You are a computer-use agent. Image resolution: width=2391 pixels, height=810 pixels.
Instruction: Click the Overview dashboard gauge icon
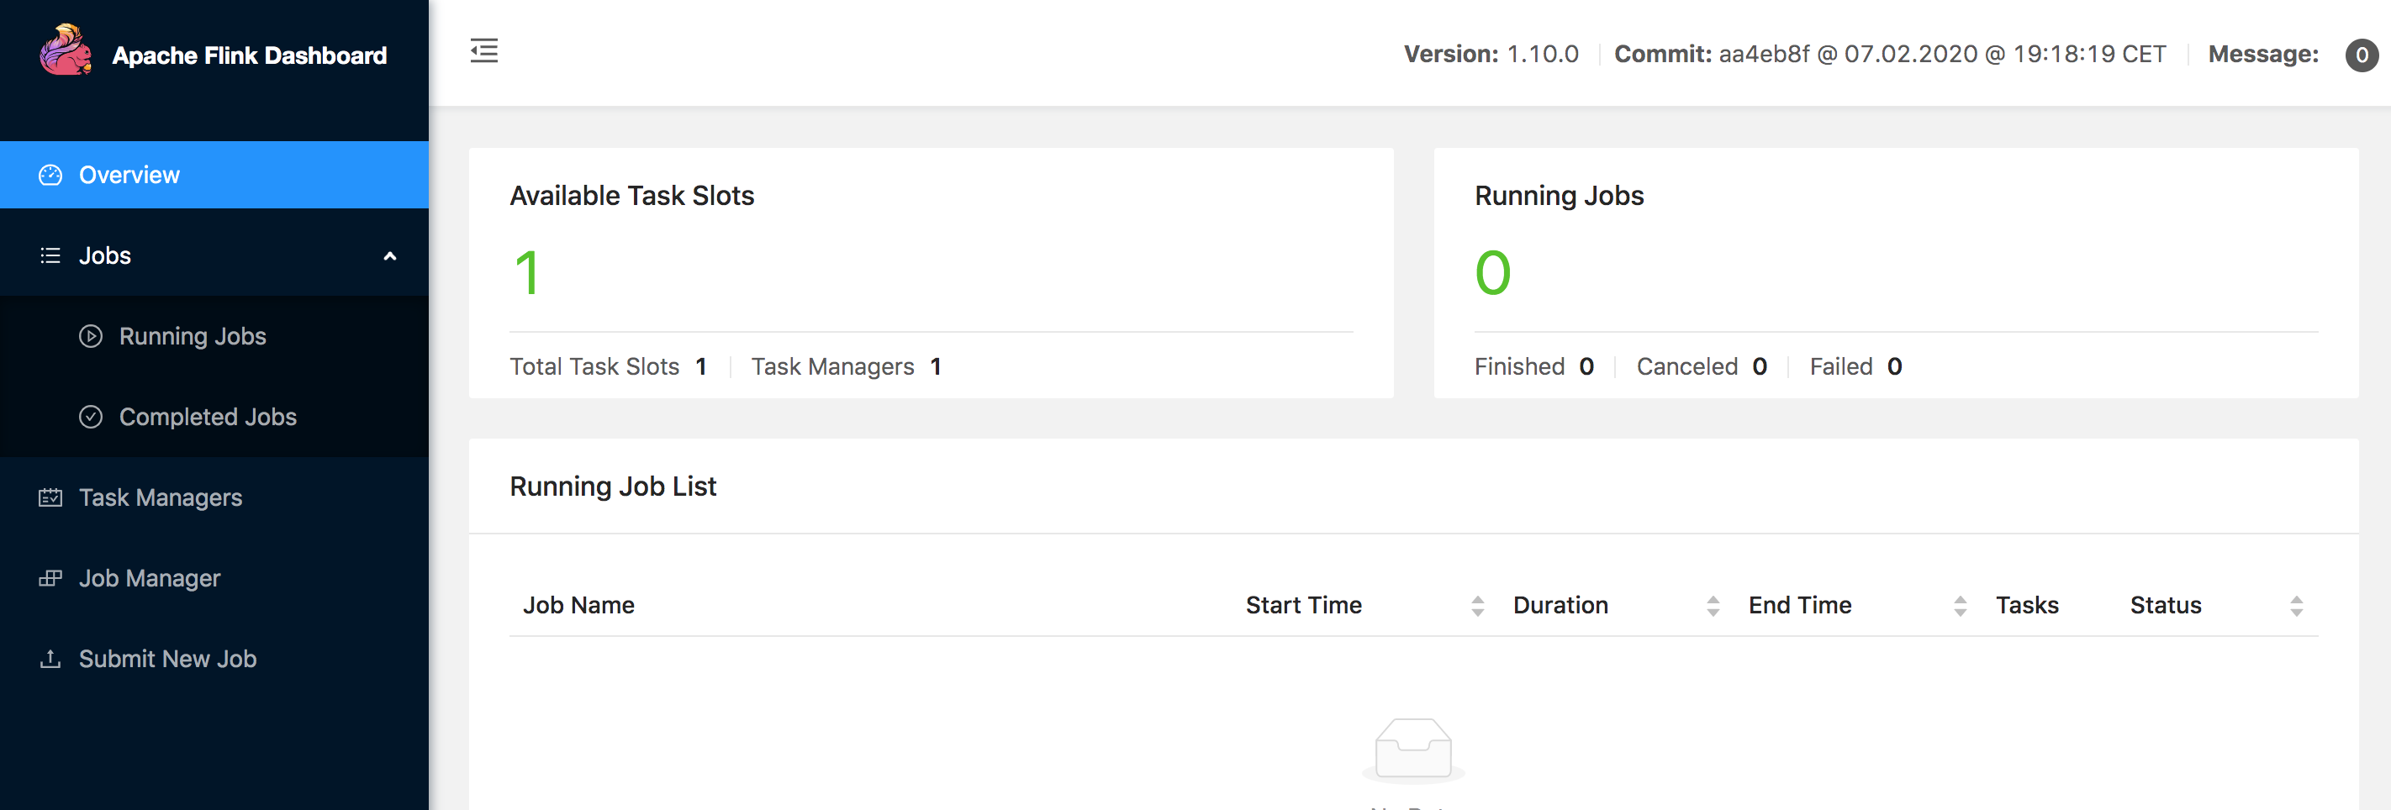coord(50,176)
